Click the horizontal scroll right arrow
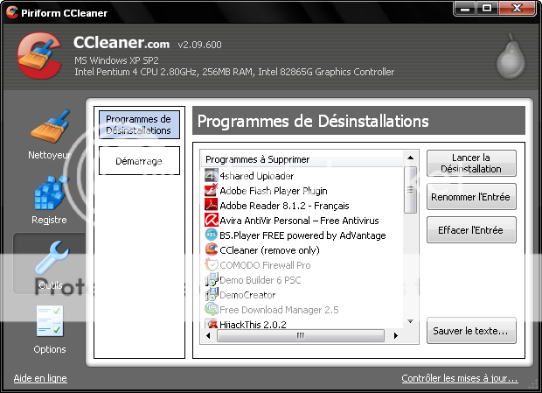Viewport: 542px width, 393px height. 396,335
